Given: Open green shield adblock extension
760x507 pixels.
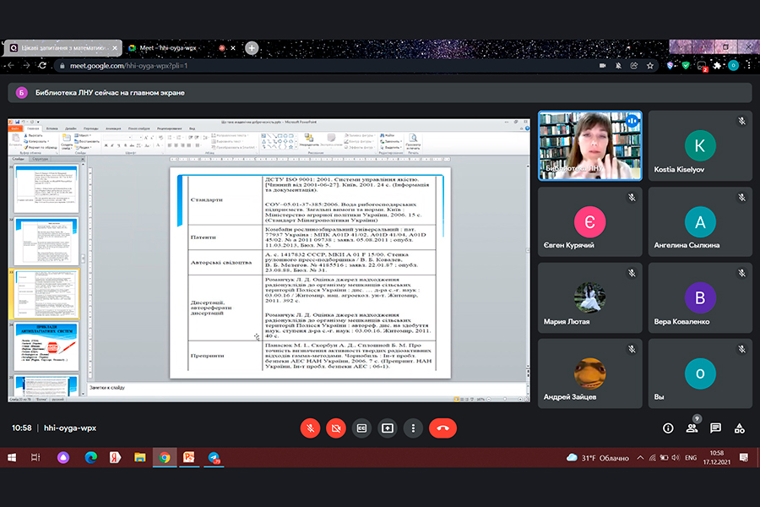Looking at the screenshot, I should point(686,66).
